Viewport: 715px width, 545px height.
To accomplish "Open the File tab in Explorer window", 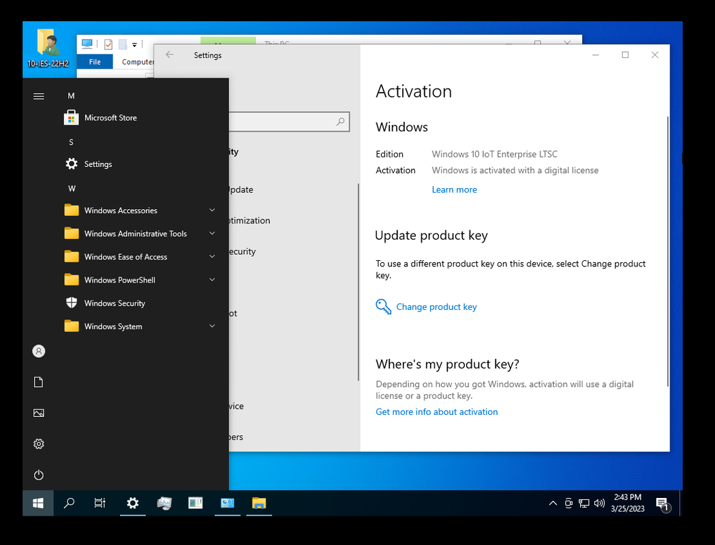I will [95, 61].
